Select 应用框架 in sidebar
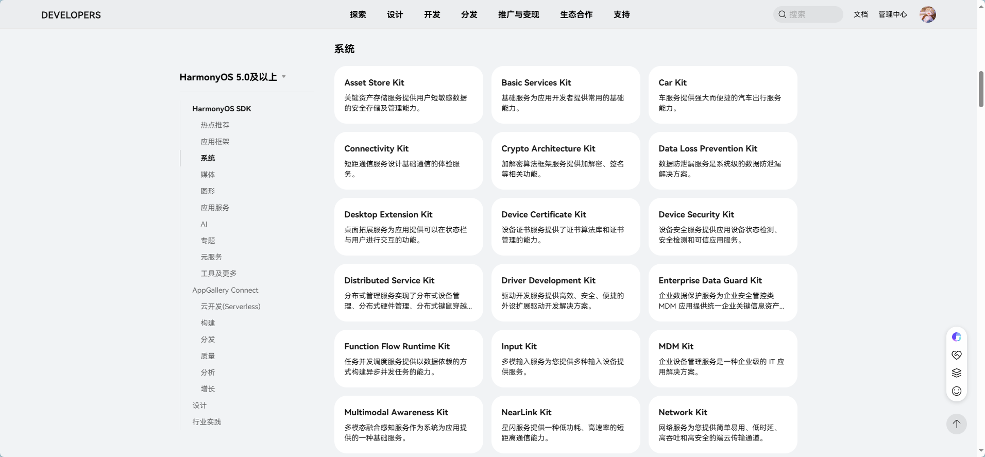The image size is (985, 457). (x=215, y=142)
